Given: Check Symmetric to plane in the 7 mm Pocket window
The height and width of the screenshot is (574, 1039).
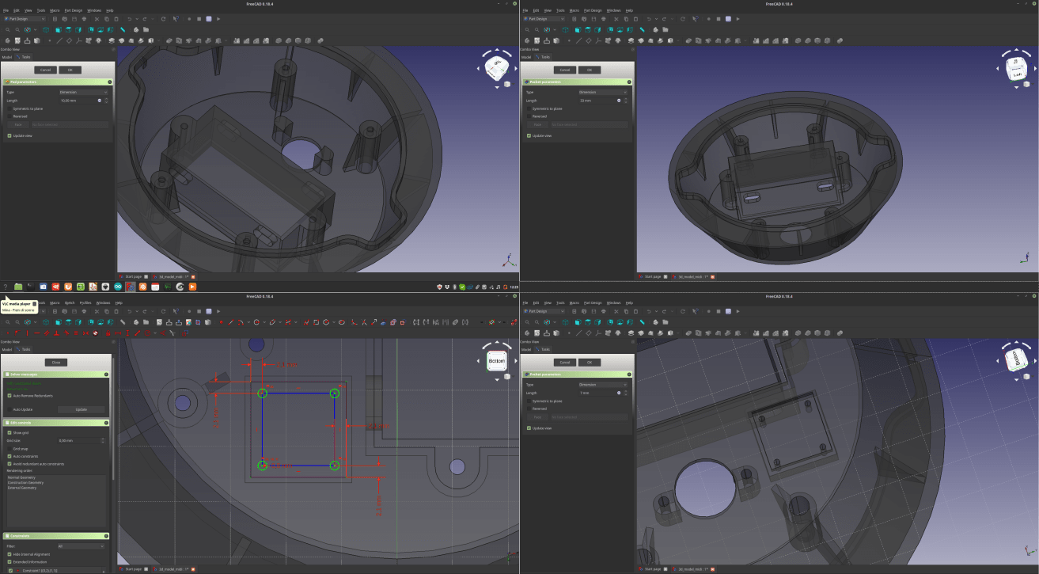Looking at the screenshot, I should tap(529, 401).
